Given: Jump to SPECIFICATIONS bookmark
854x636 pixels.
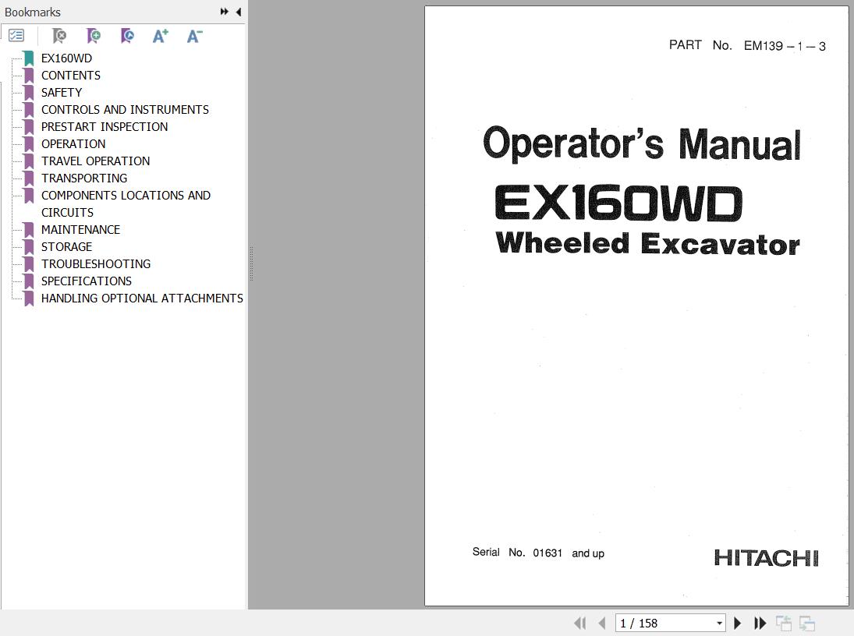Looking at the screenshot, I should 87,281.
